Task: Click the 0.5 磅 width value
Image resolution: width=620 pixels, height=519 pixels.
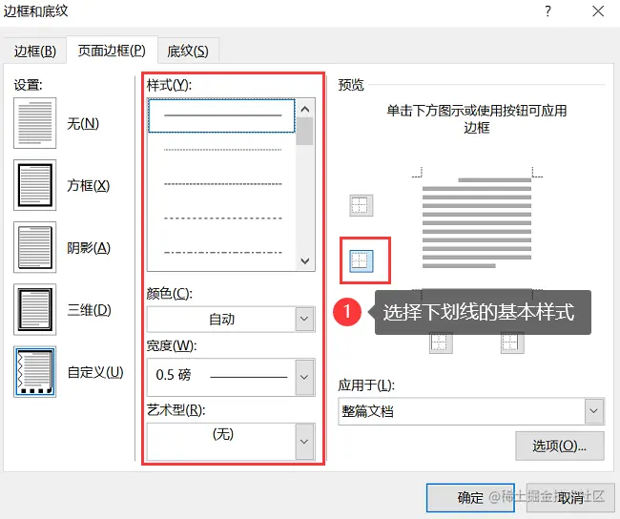Action: pos(174,375)
